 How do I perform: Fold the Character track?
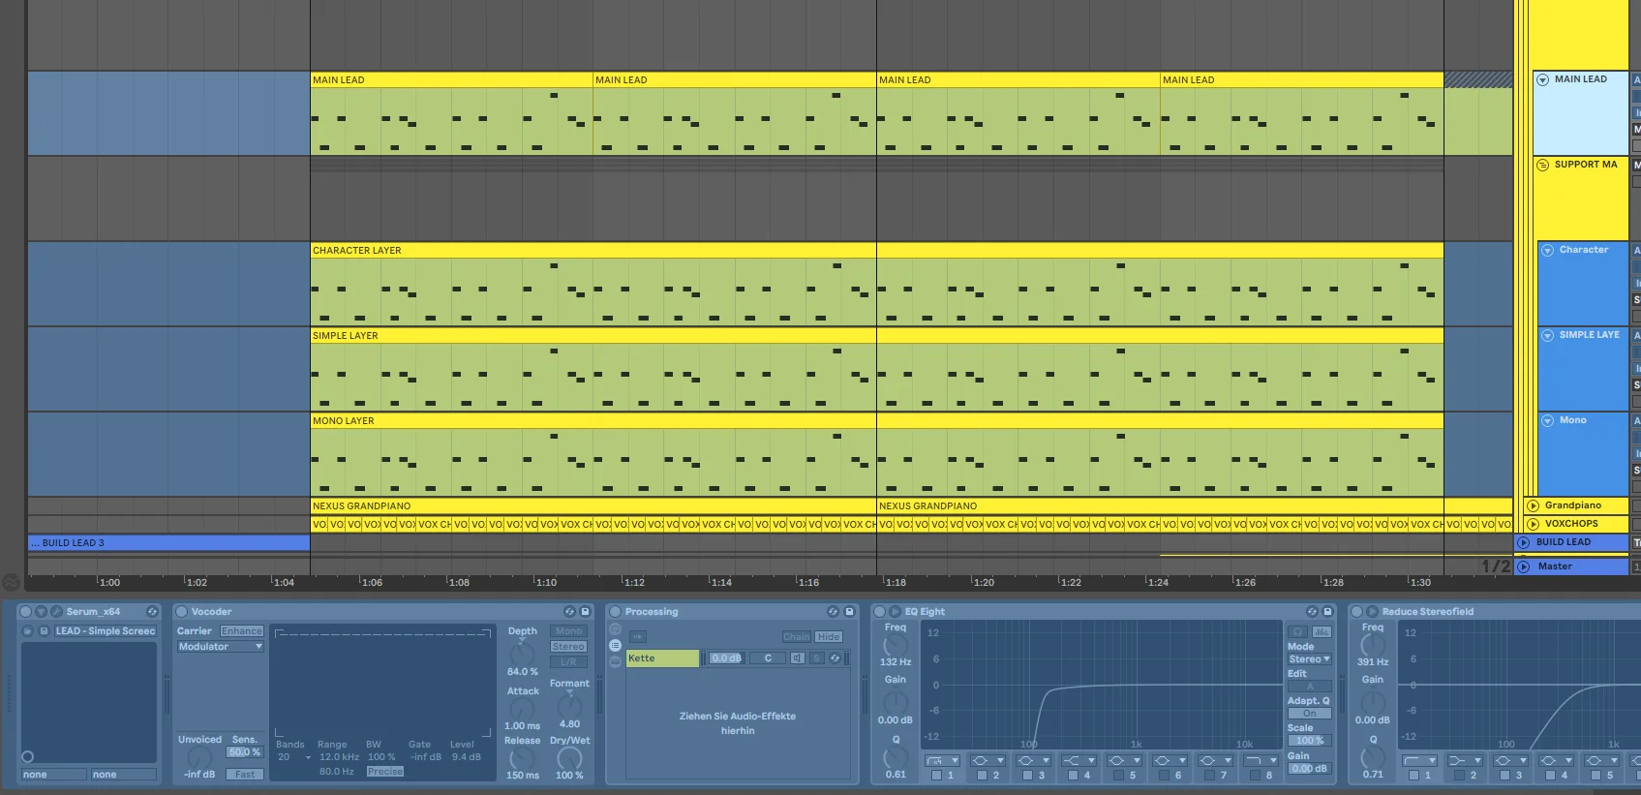(x=1547, y=250)
